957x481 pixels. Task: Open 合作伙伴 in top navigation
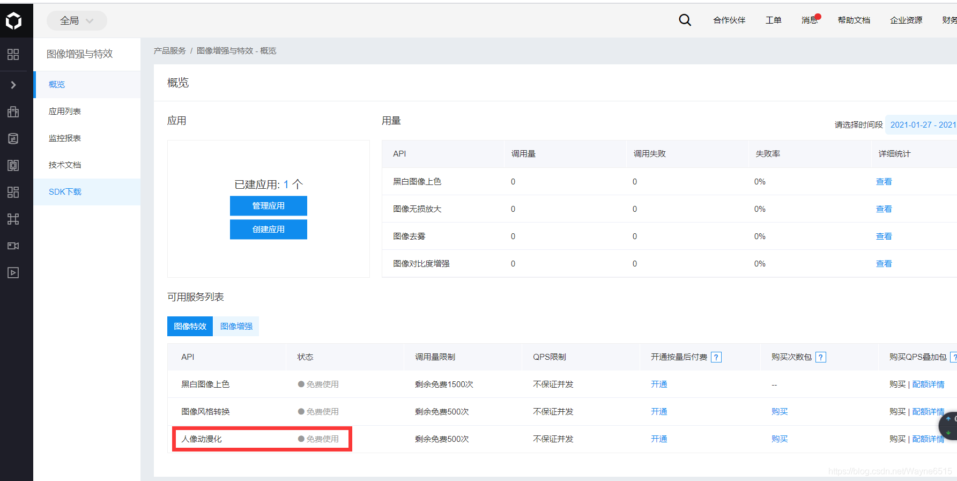coord(729,20)
